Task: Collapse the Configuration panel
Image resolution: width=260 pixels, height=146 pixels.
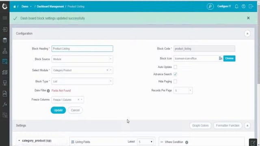Action: pyautogui.click(x=247, y=33)
